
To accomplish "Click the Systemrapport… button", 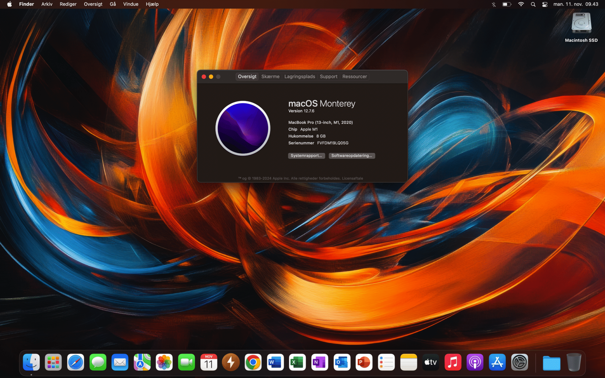I will point(306,156).
